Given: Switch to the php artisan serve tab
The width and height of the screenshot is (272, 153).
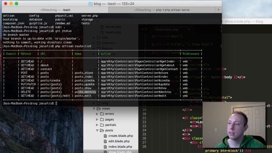Looking at the screenshot, I should pos(161,10).
